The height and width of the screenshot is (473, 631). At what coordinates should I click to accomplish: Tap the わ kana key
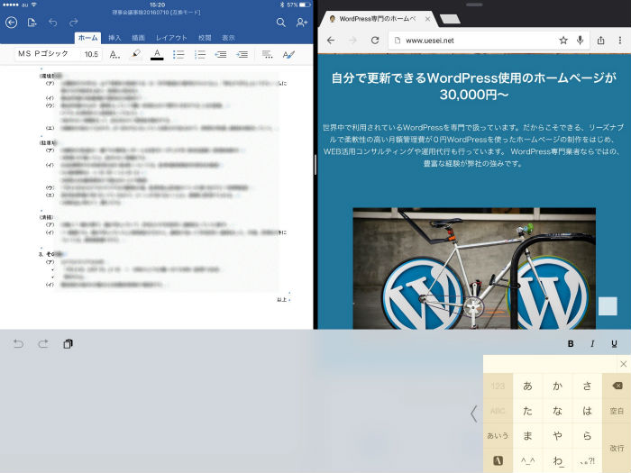(557, 460)
